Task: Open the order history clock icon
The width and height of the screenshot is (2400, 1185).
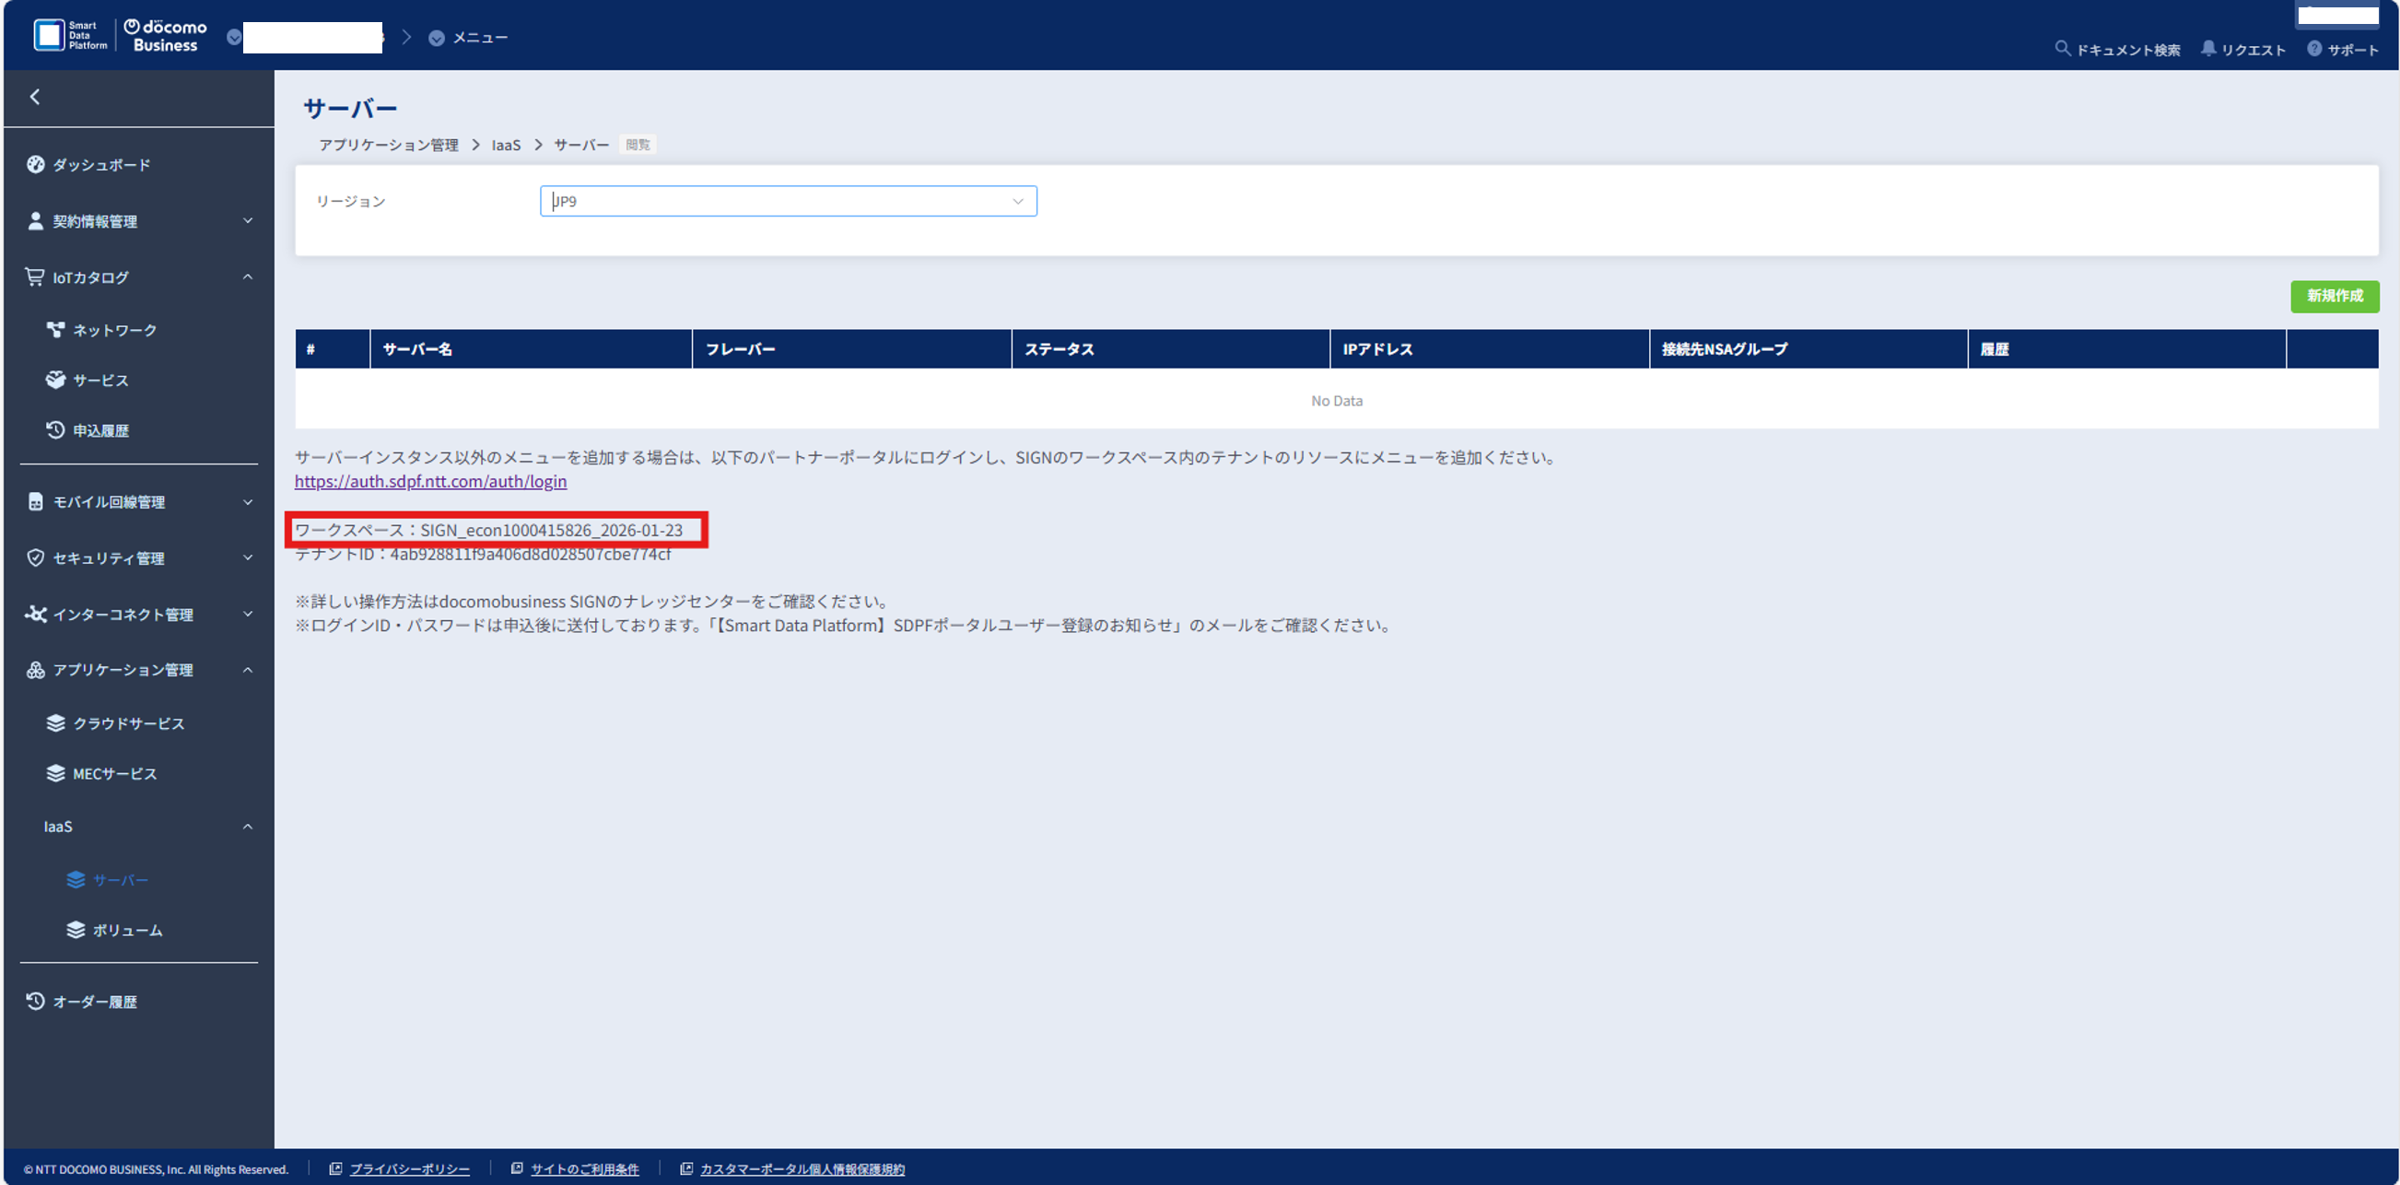Action: point(35,1002)
